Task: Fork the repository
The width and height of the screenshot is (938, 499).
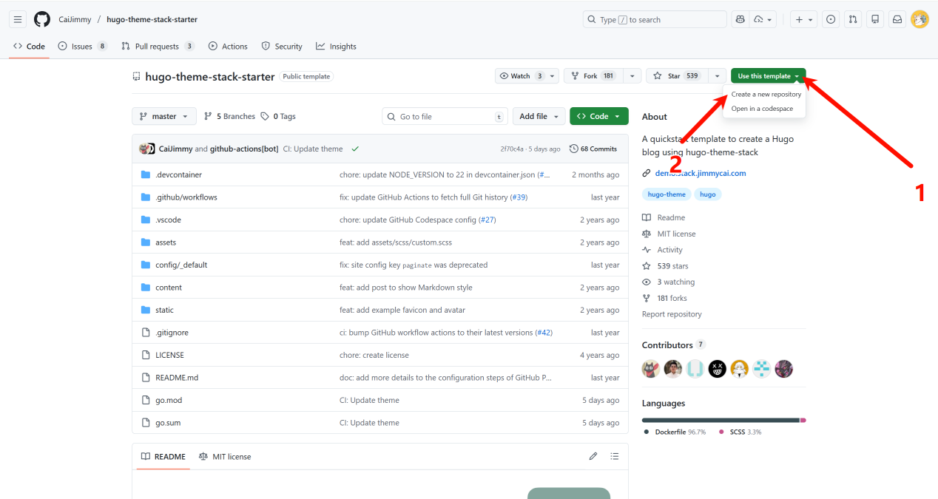Action: [x=593, y=76]
